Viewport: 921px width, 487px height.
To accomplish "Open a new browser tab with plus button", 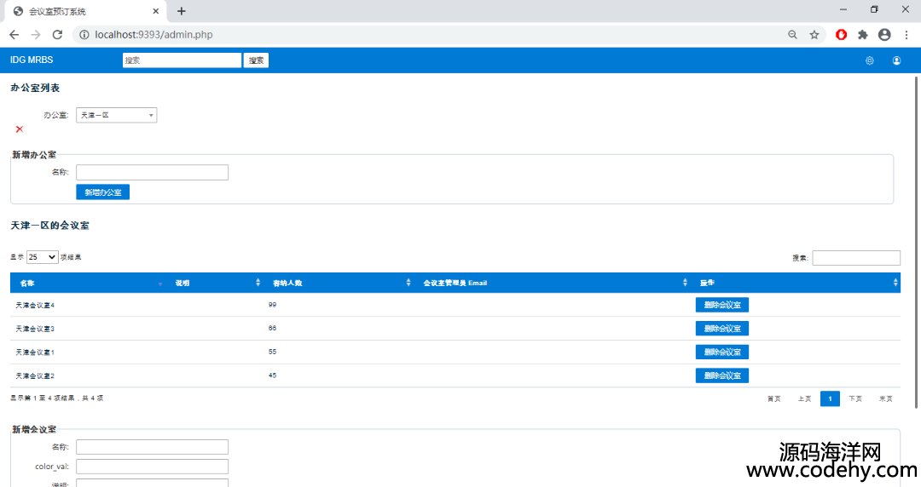I will point(181,11).
